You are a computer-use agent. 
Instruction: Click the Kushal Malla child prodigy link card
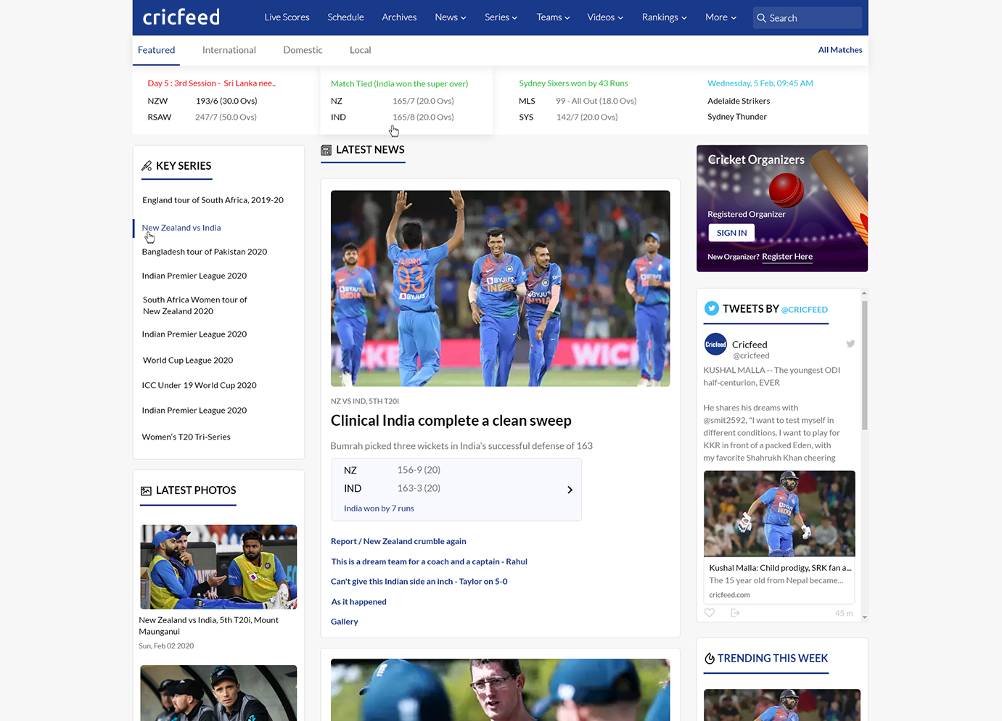point(779,580)
